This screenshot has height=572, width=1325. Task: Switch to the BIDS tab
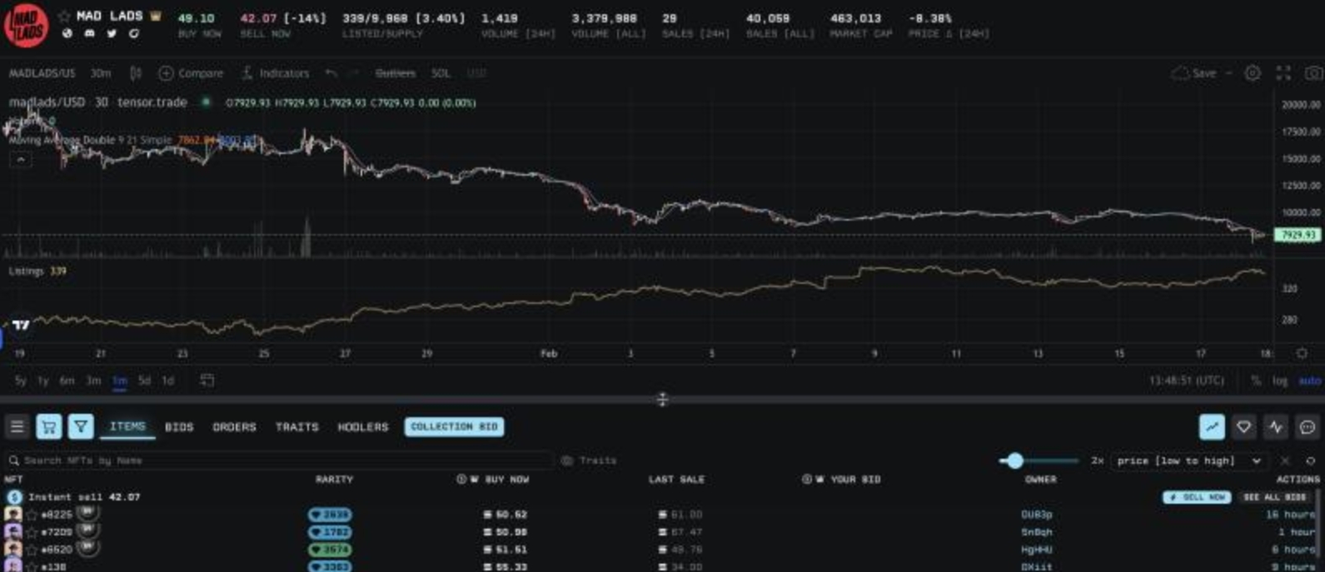tap(179, 427)
